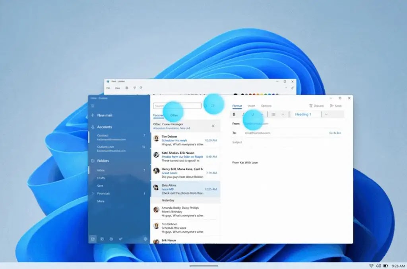Screen dimensions: 407x269
Task: Select the Insert tab in compose pane
Action: point(252,106)
